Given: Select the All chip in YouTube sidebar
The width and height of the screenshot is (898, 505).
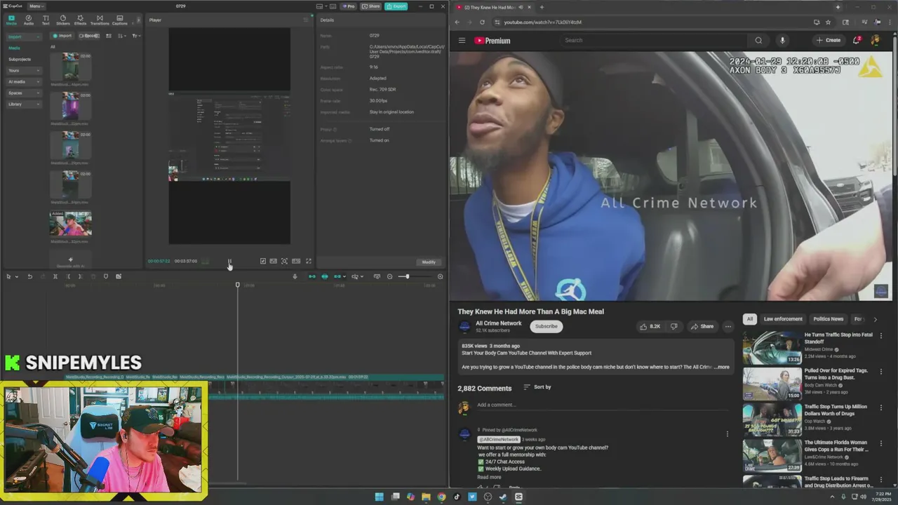Looking at the screenshot, I should [x=749, y=319].
